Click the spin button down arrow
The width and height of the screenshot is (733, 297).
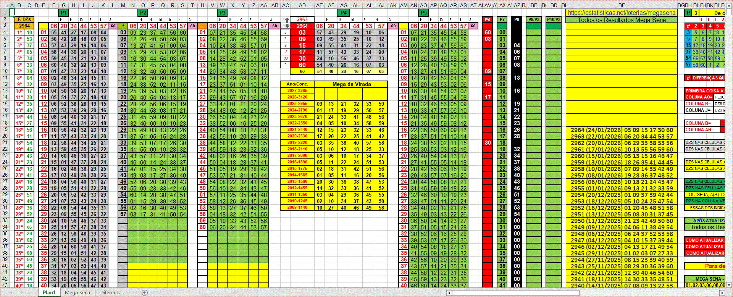[x=287, y=26]
